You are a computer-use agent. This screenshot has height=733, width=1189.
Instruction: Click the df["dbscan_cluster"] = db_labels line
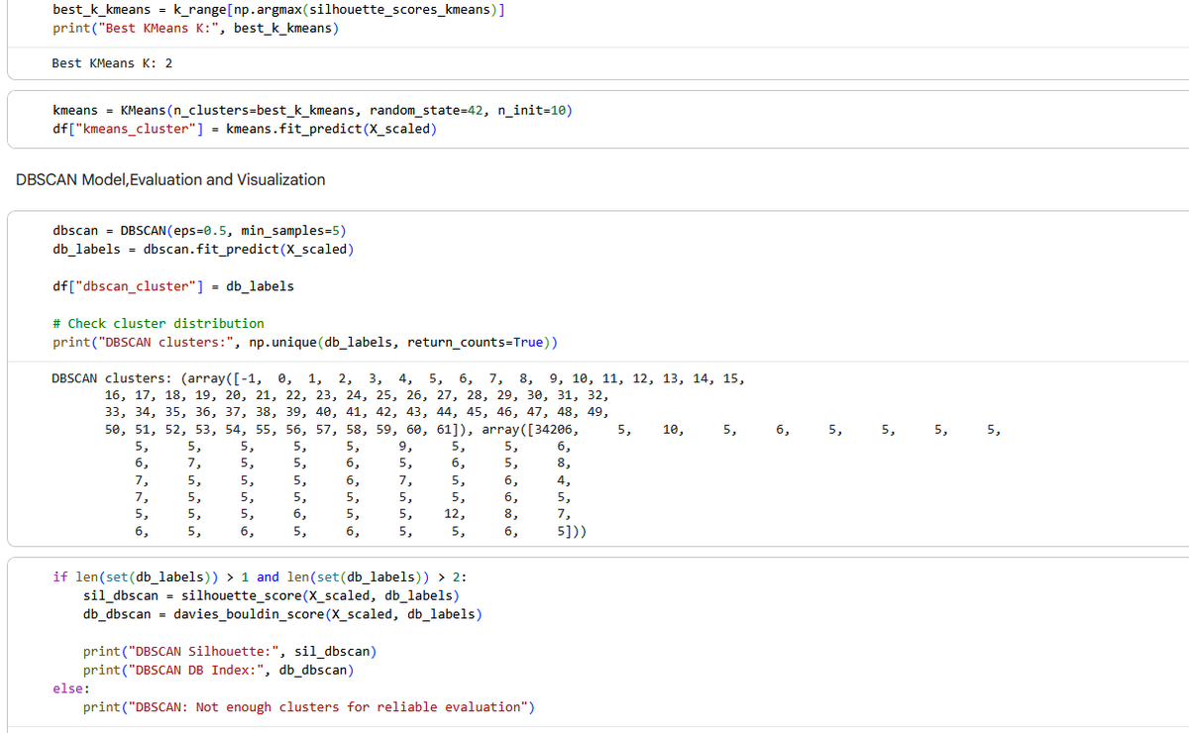173,286
